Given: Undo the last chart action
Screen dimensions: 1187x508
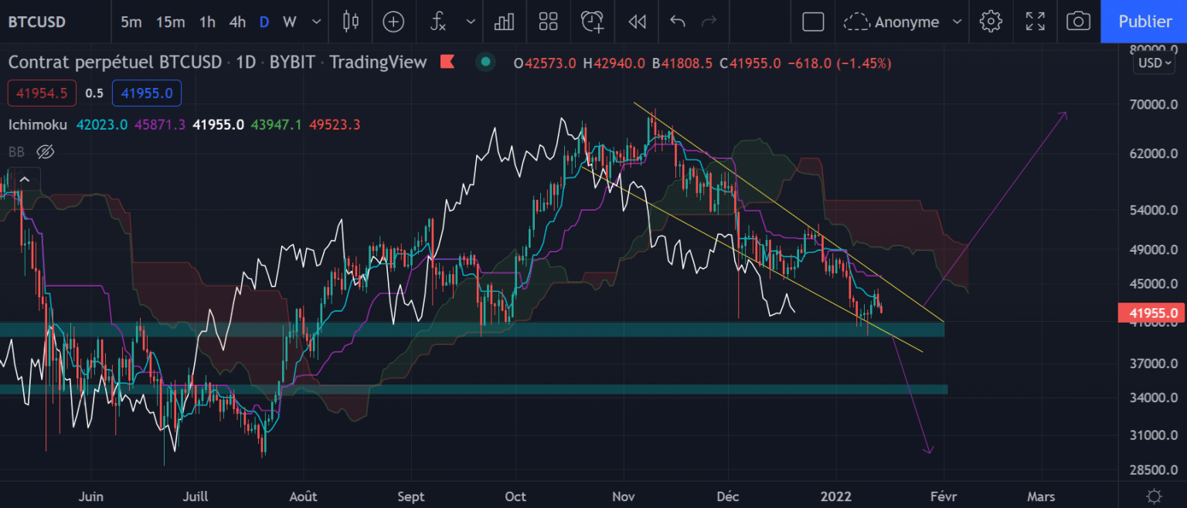Looking at the screenshot, I should pyautogui.click(x=678, y=22).
